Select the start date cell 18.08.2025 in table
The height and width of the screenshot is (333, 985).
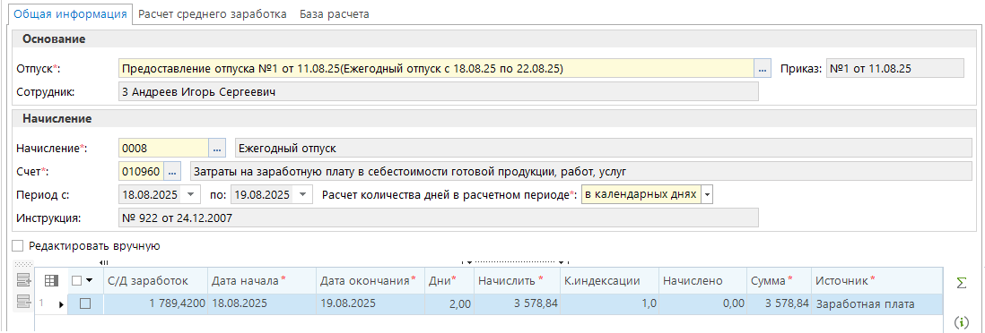(x=261, y=304)
